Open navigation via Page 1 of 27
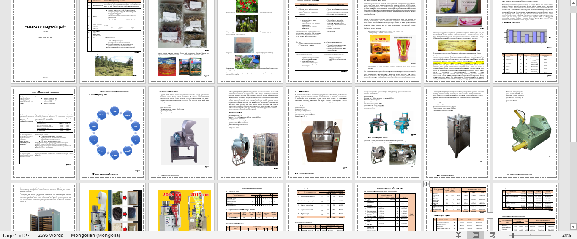 [x=16, y=236]
